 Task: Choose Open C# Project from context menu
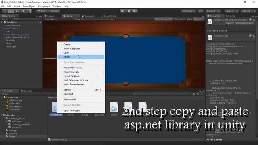coord(81,110)
